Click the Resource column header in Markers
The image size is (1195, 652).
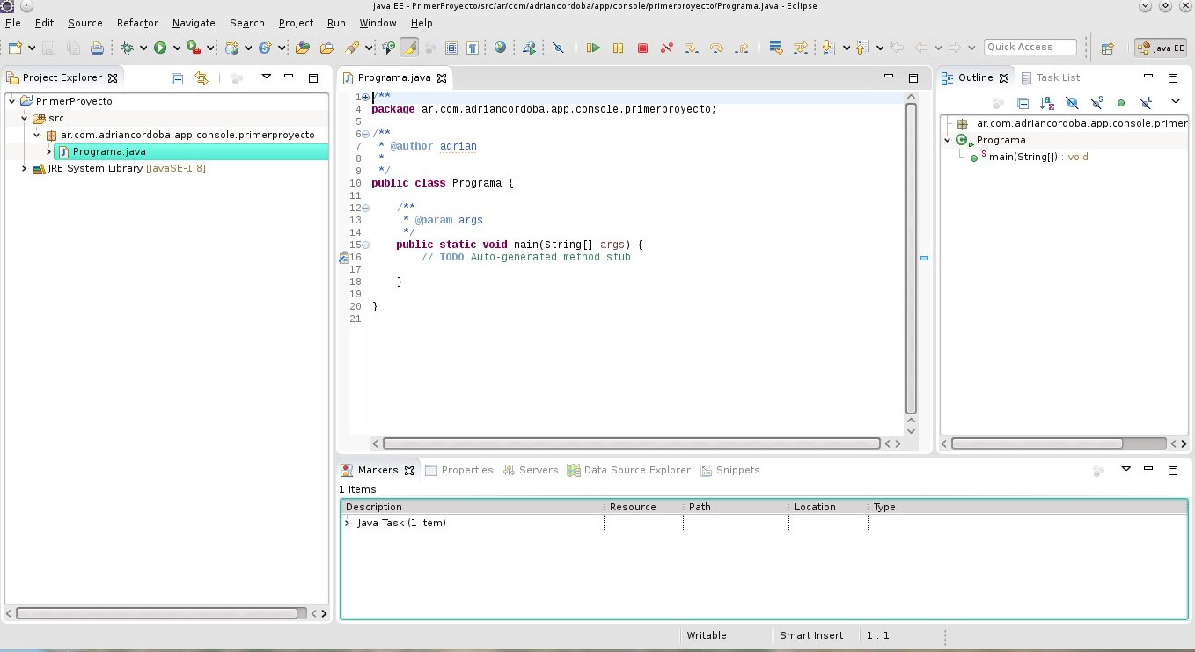(x=643, y=507)
